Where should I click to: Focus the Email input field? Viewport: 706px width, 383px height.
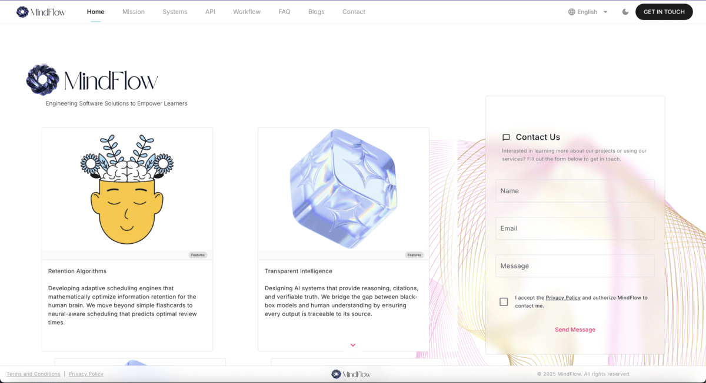(x=575, y=229)
